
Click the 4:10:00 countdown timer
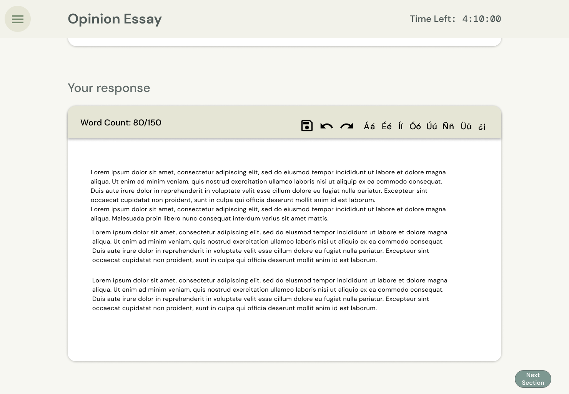[x=481, y=19]
